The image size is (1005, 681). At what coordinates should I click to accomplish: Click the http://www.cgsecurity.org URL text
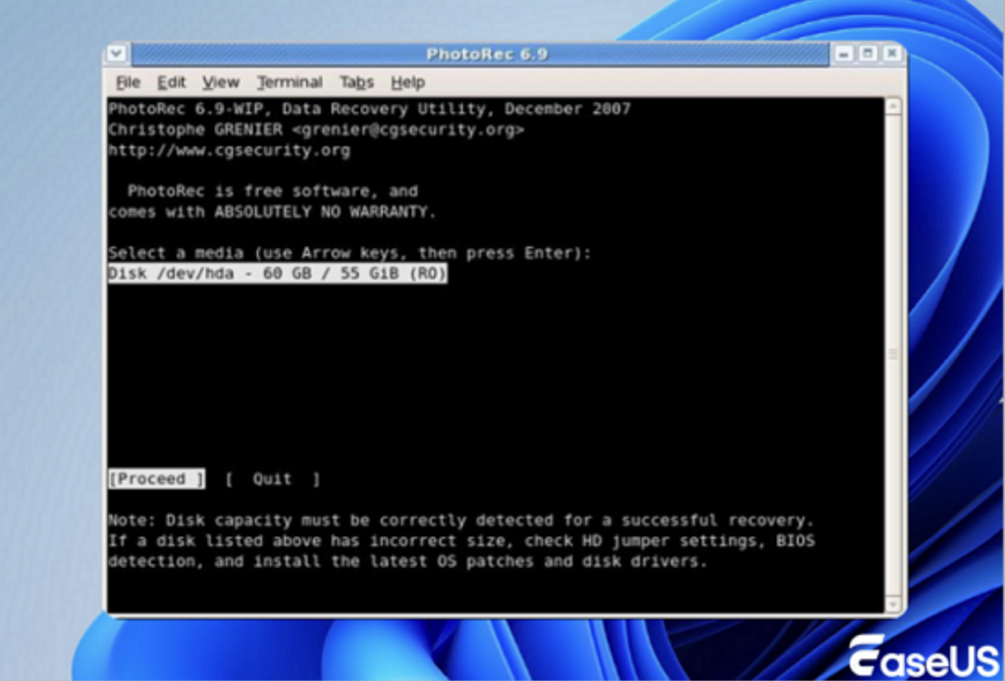pos(229,150)
